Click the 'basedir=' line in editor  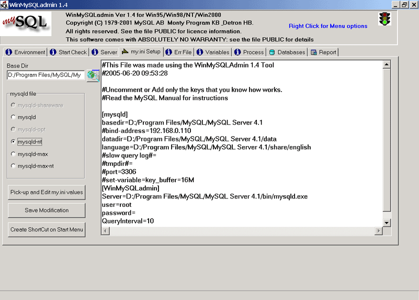(x=182, y=123)
